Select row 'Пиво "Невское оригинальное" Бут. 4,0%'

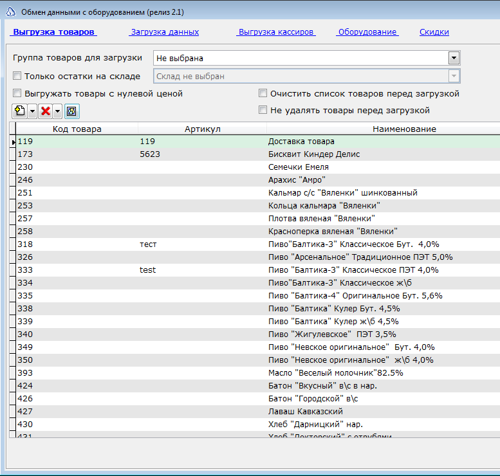(x=257, y=347)
